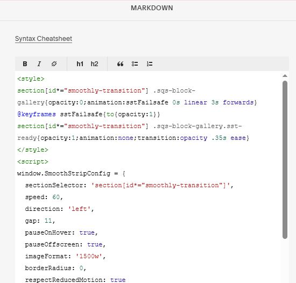296x283 pixels.
Task: Apply italic formatting using the I icon
Action: 39,64
